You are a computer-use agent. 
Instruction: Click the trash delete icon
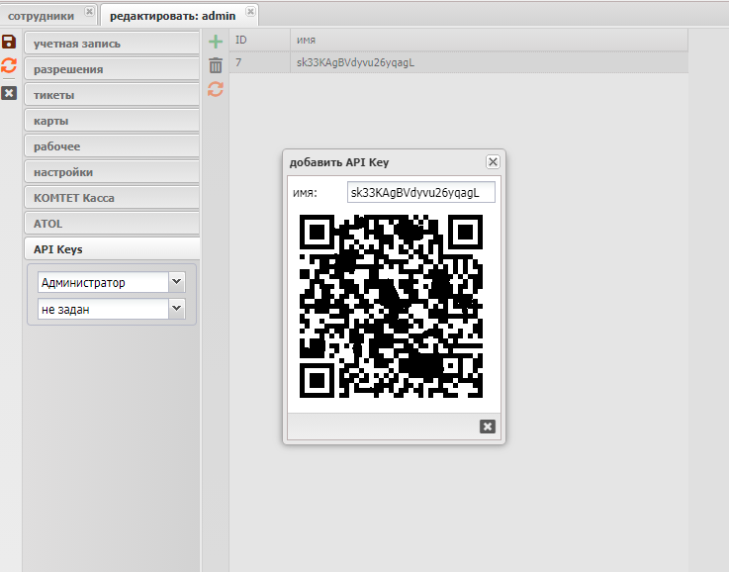tap(216, 65)
